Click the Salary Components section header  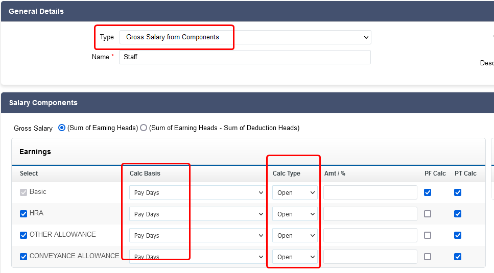[247, 103]
